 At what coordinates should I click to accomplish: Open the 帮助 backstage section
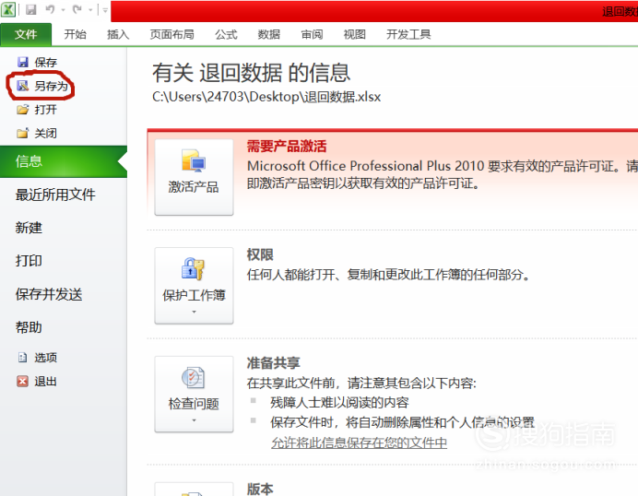[29, 327]
